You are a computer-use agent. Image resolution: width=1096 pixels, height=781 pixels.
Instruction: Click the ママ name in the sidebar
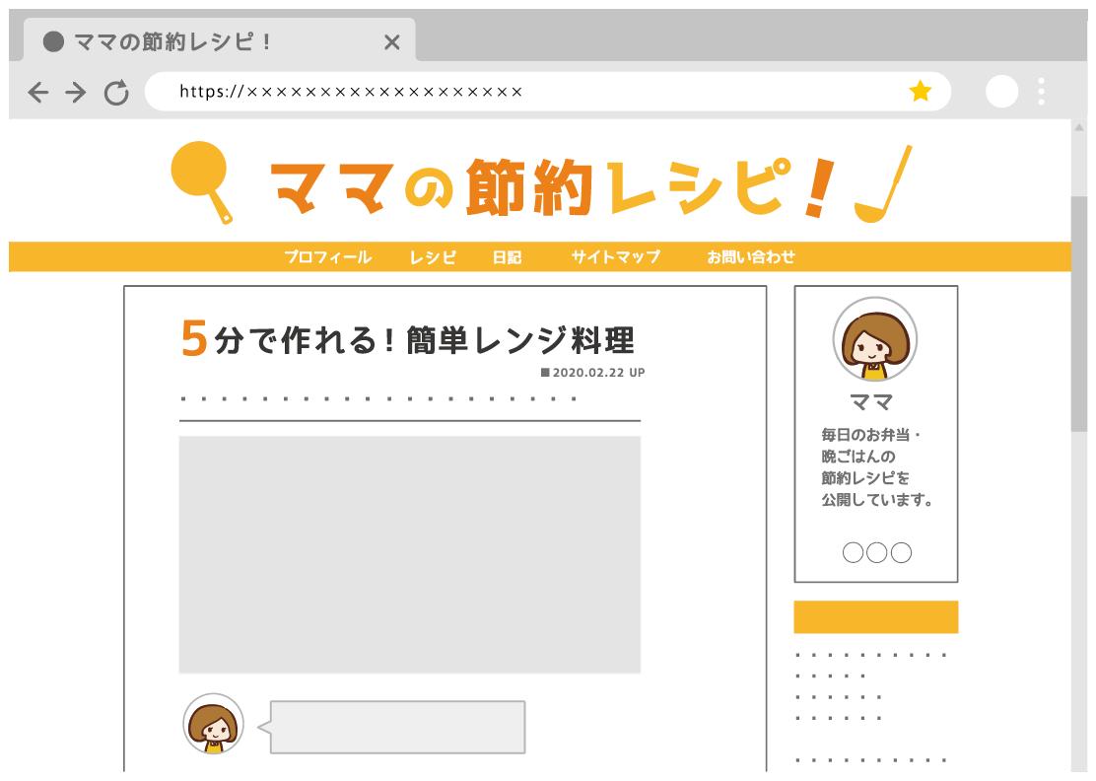[x=871, y=402]
